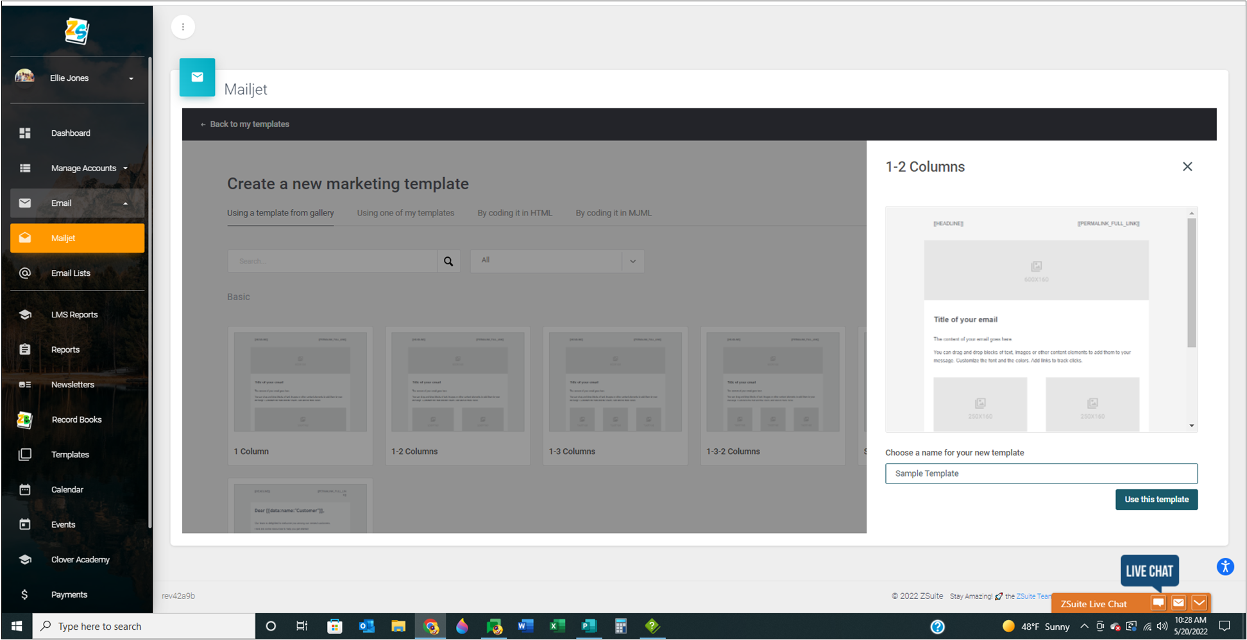The image size is (1247, 640).
Task: Click the LIVE CHAT bubble
Action: point(1149,571)
